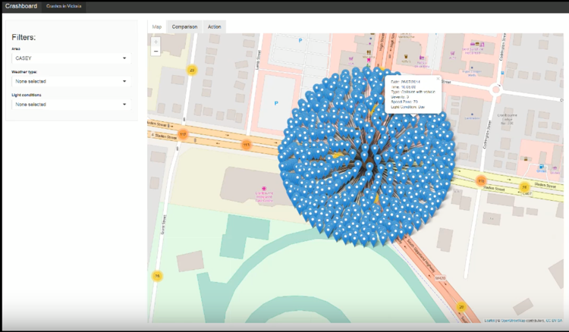Open the yellow 26 cluster on Grant Street
This screenshot has width=569, height=332.
click(157, 276)
